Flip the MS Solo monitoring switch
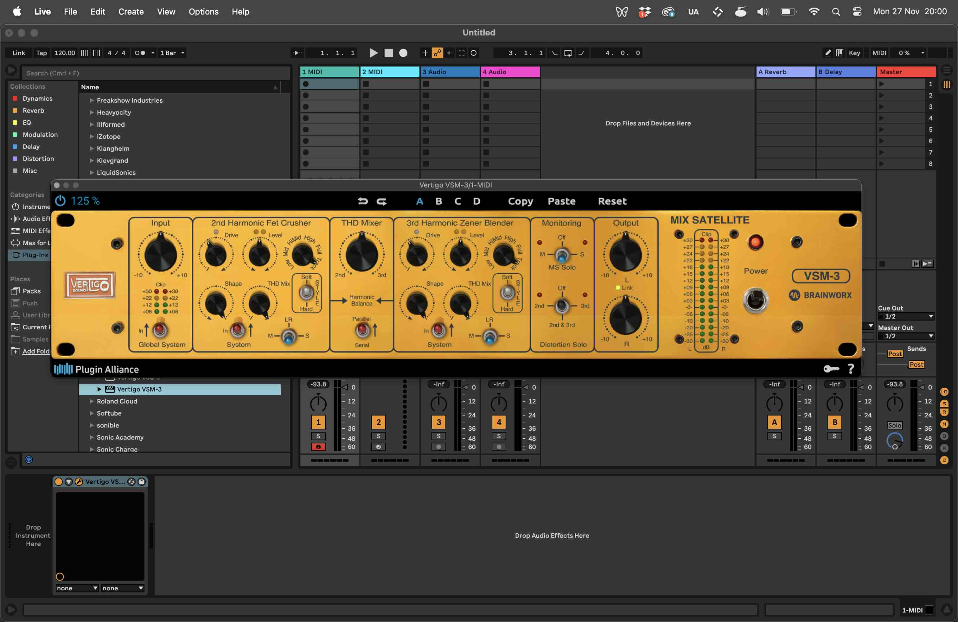The width and height of the screenshot is (958, 622). [x=562, y=255]
